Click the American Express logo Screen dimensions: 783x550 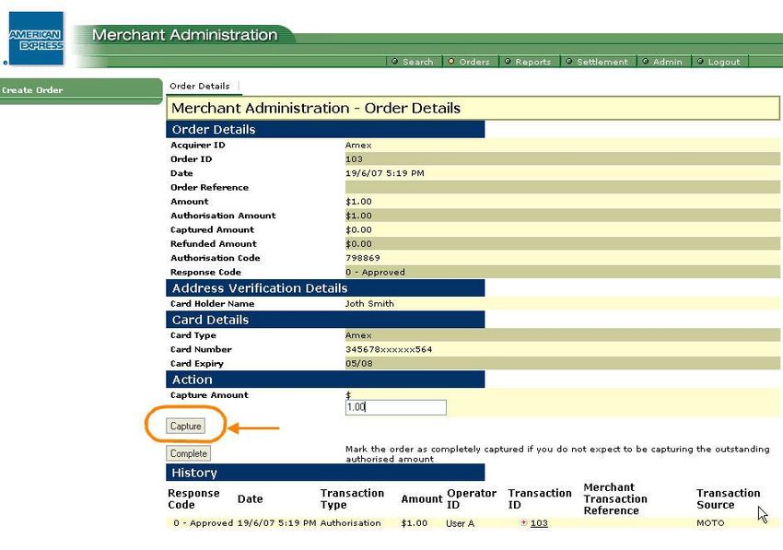[x=37, y=39]
